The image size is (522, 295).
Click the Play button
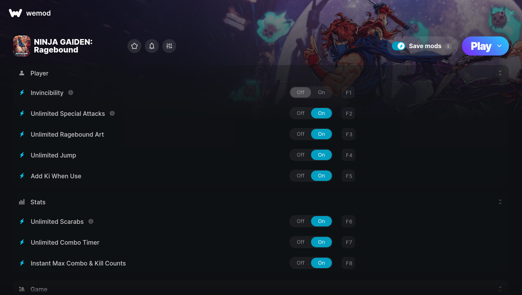[481, 46]
